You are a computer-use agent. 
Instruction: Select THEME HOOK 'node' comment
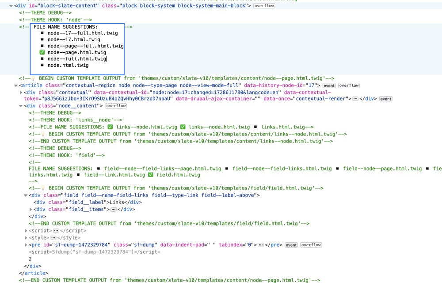56,20
